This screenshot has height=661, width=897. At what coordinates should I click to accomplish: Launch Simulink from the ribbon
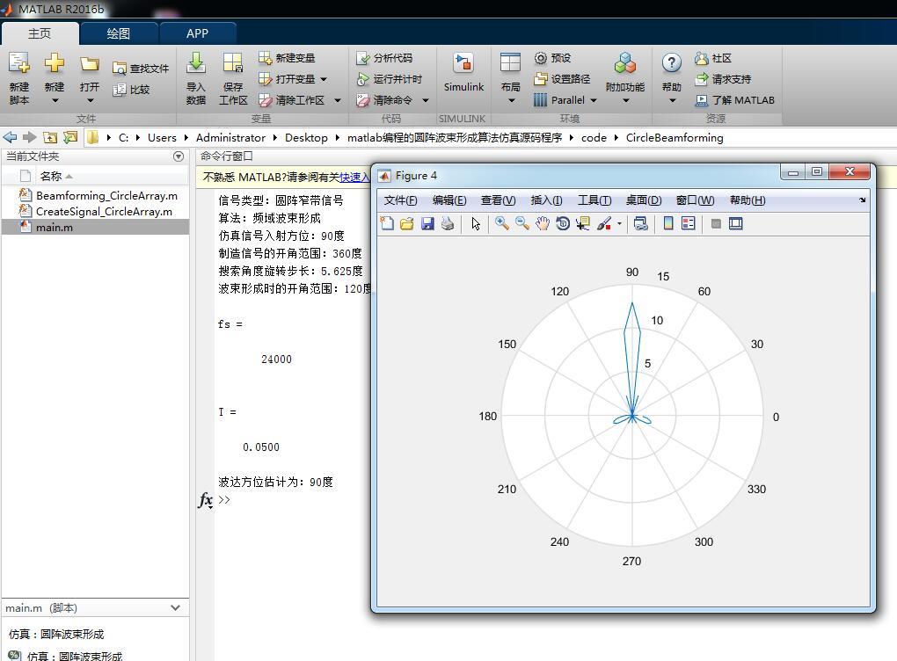[x=463, y=72]
